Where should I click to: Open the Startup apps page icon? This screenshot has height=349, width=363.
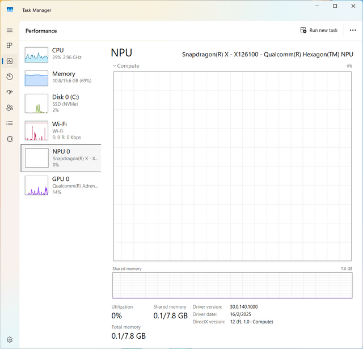tap(10, 92)
